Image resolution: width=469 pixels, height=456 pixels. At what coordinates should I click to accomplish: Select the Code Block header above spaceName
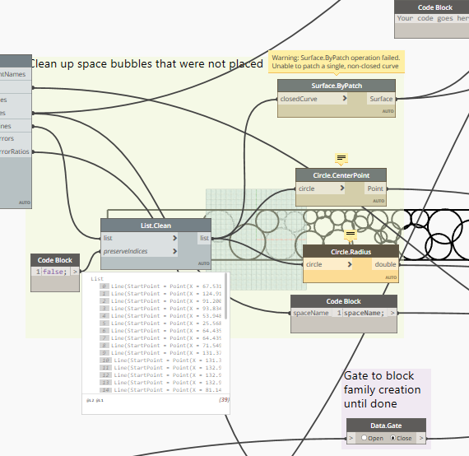coord(344,301)
